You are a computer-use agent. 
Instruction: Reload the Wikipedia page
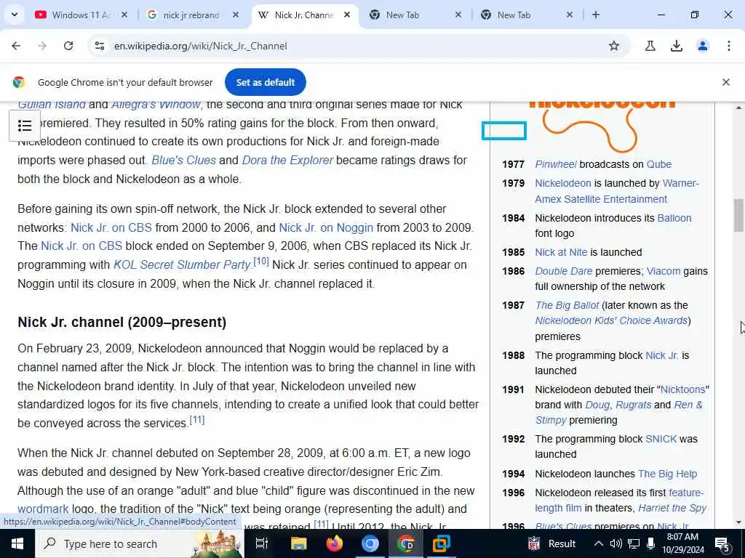click(68, 46)
